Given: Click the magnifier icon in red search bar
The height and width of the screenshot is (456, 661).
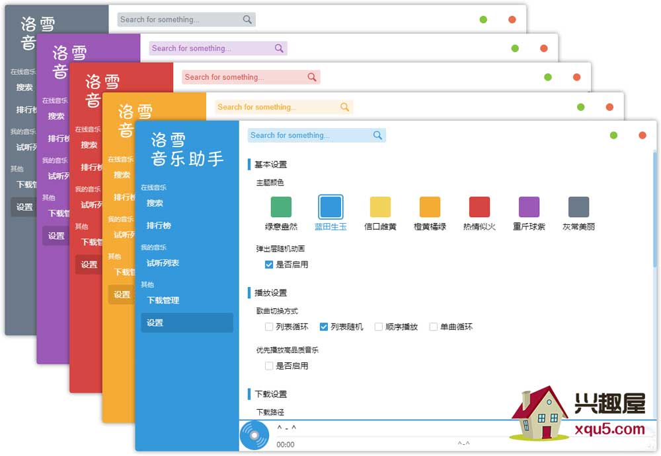Looking at the screenshot, I should tap(312, 77).
